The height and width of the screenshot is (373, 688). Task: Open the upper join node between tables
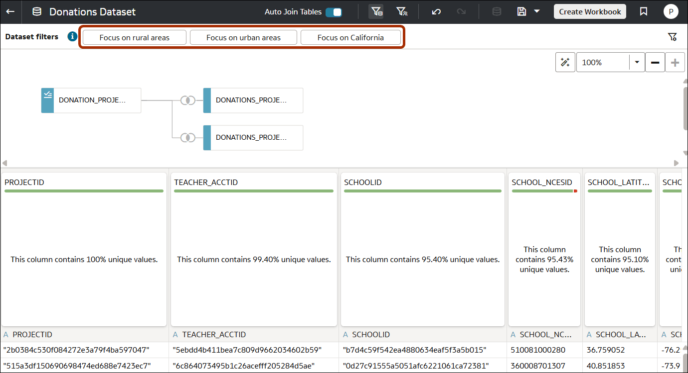click(188, 100)
